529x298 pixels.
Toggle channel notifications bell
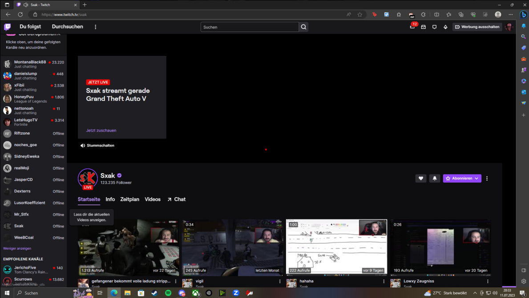point(435,179)
